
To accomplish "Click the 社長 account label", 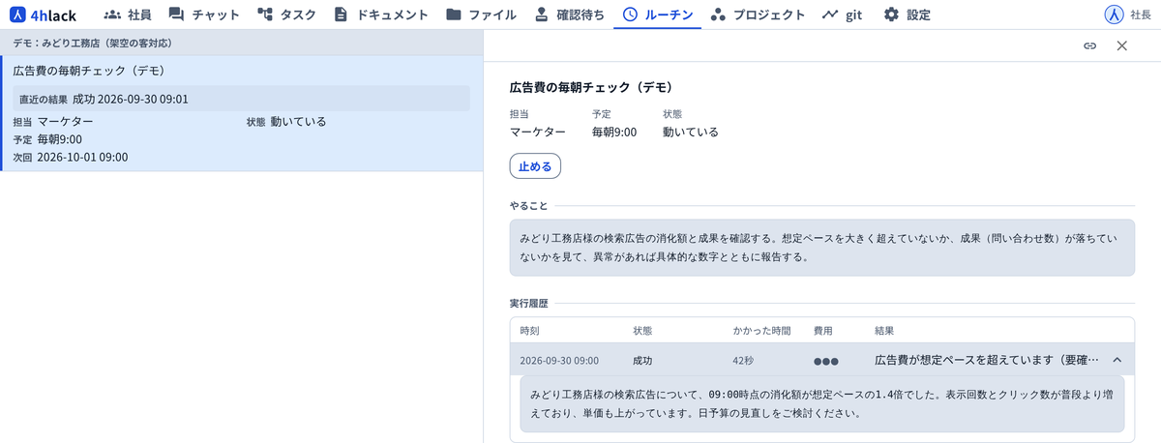I will tap(1140, 15).
